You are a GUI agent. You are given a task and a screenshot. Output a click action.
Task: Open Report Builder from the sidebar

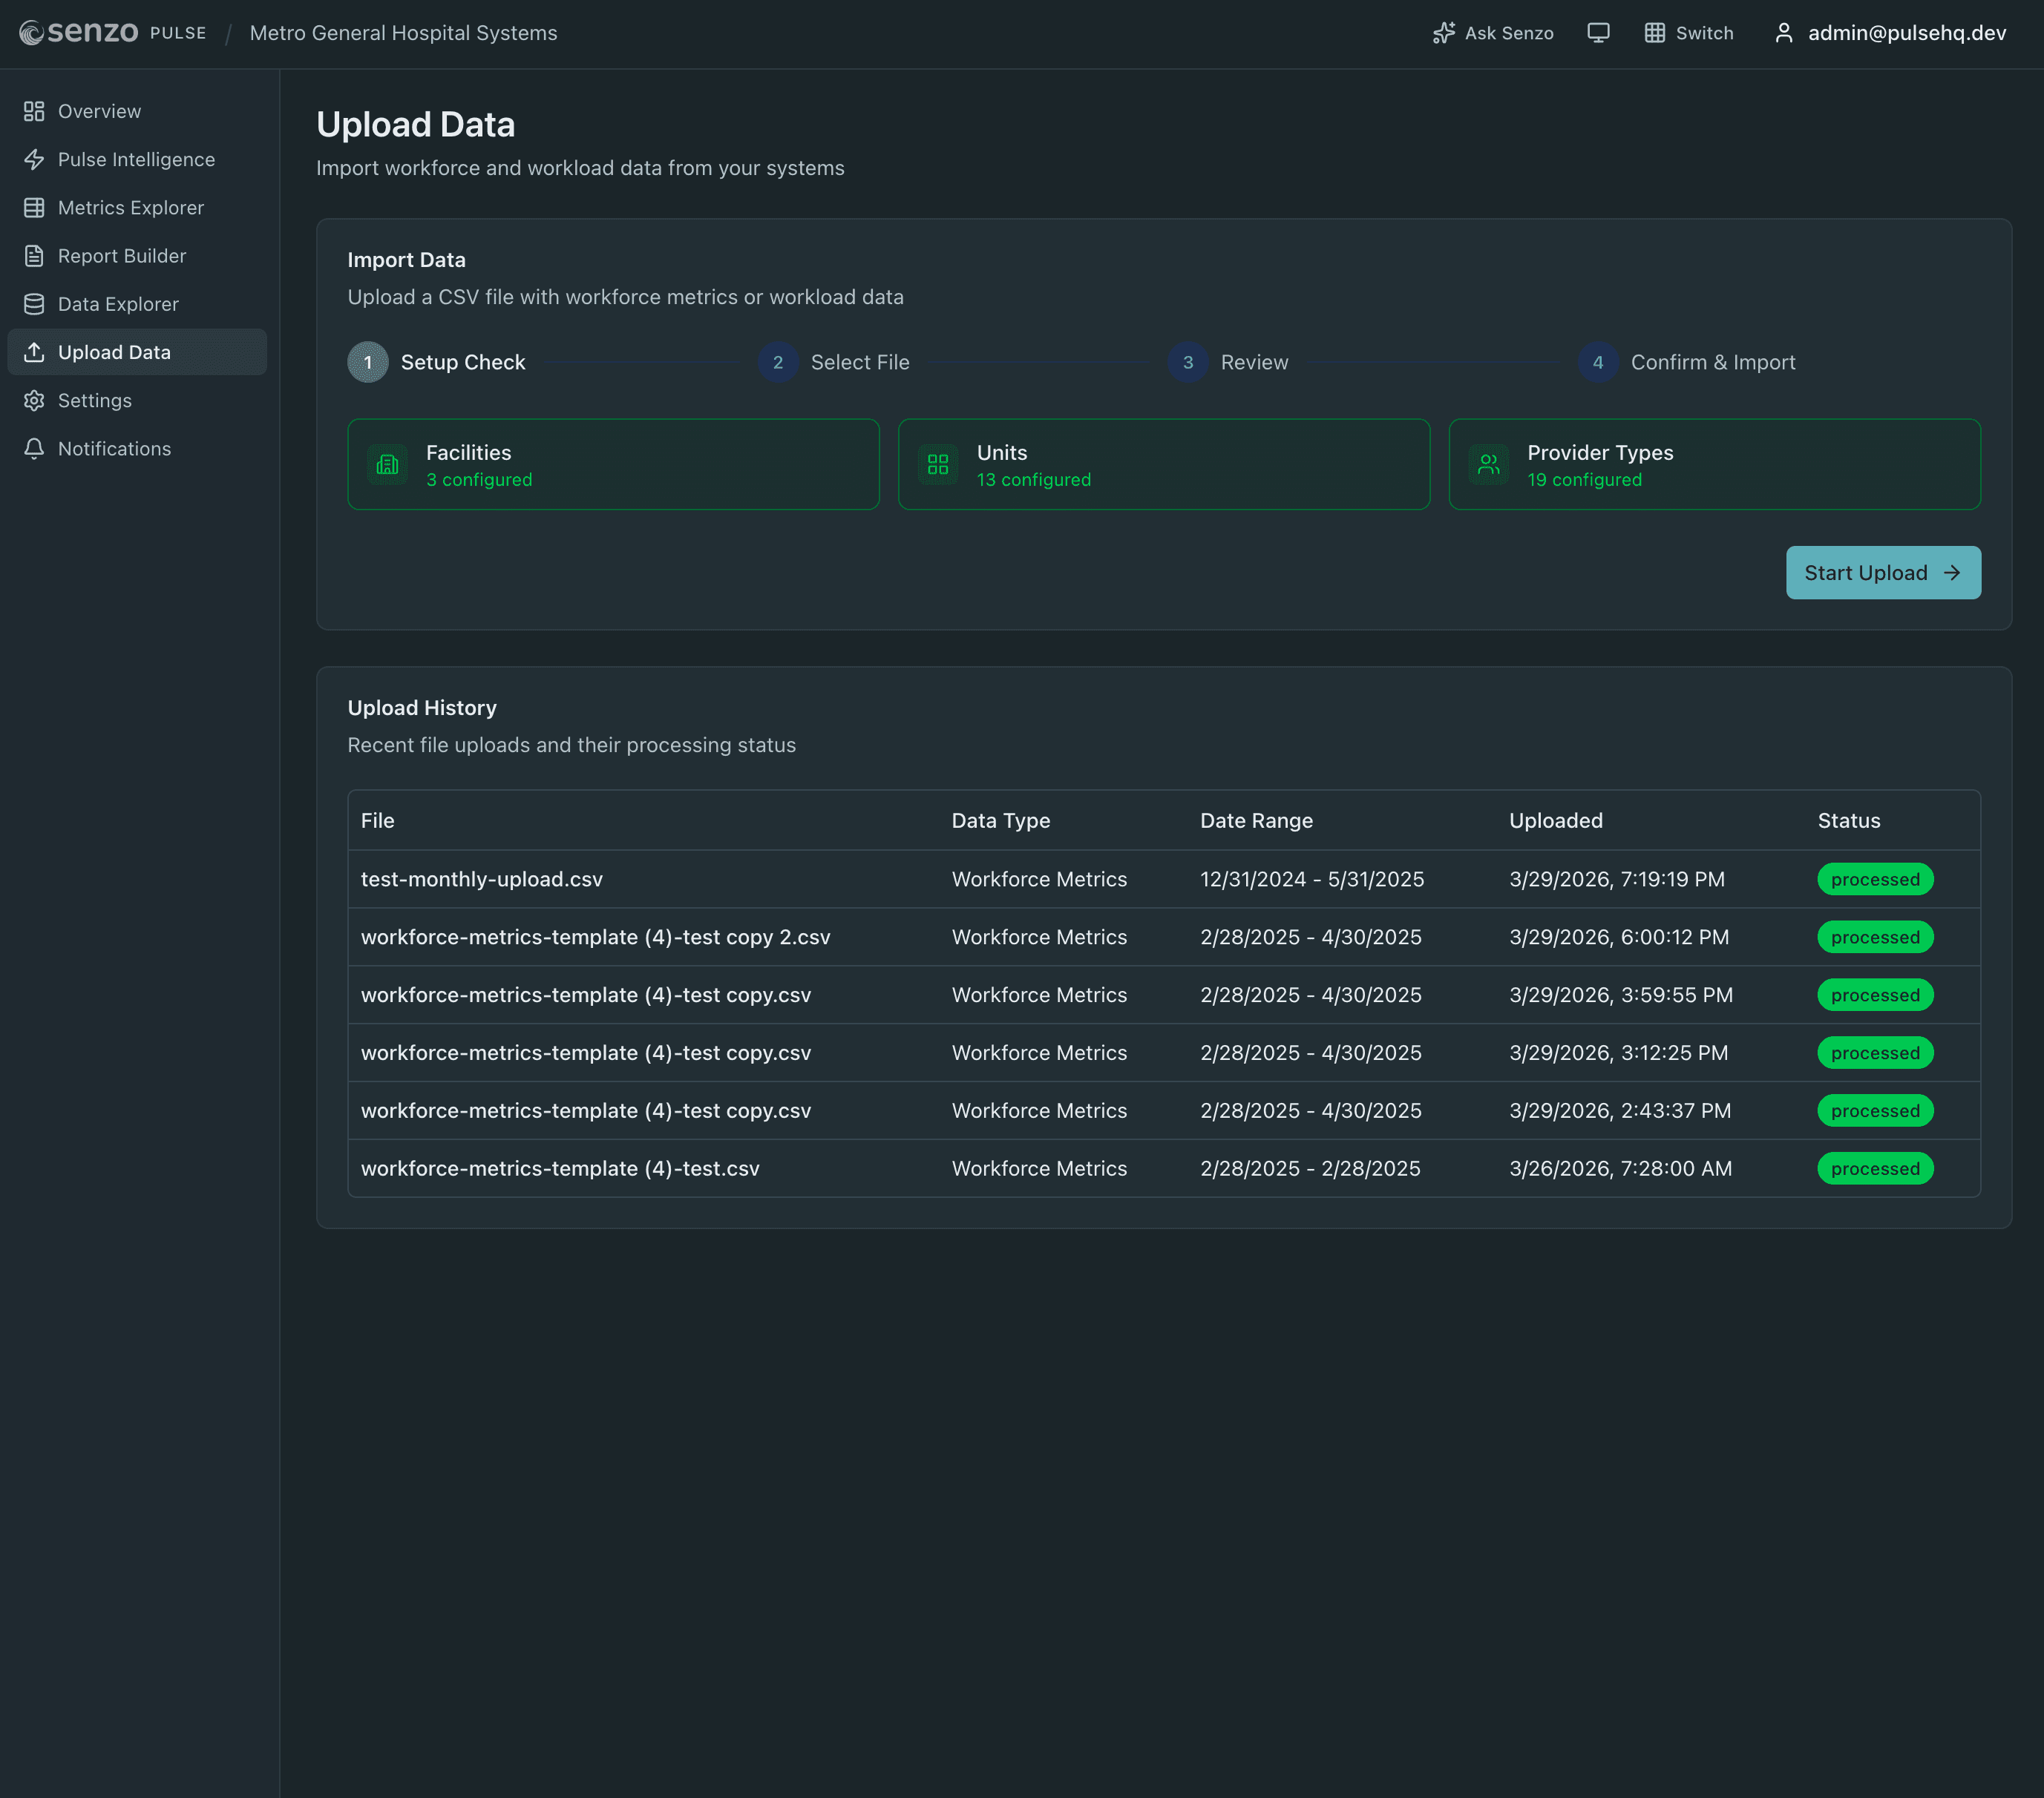tap(121, 255)
